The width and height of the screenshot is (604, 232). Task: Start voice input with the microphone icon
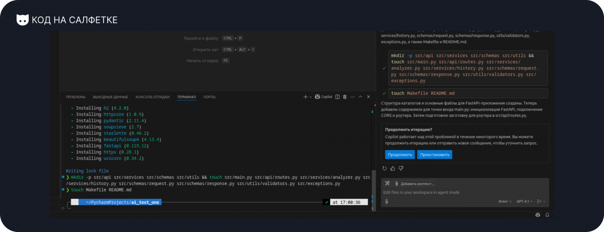[386, 201]
